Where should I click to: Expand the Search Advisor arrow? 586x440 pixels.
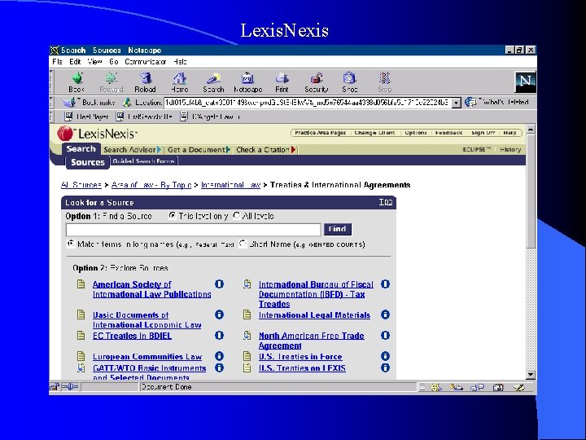point(160,150)
